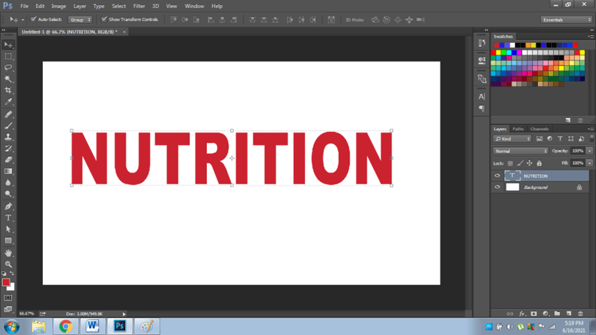Select the Brush tool
This screenshot has width=596, height=335.
pyautogui.click(x=9, y=125)
